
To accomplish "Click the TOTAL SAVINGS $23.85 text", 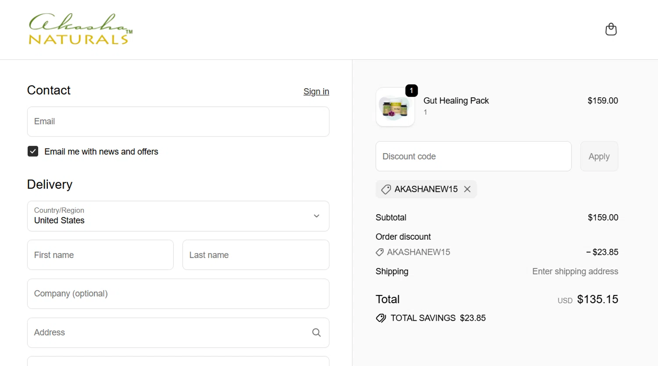I will [x=438, y=318].
